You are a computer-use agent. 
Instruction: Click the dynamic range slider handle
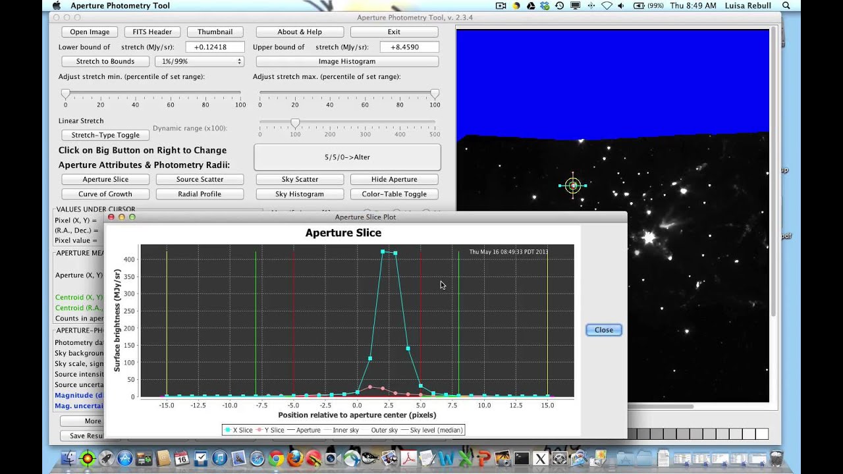[295, 123]
